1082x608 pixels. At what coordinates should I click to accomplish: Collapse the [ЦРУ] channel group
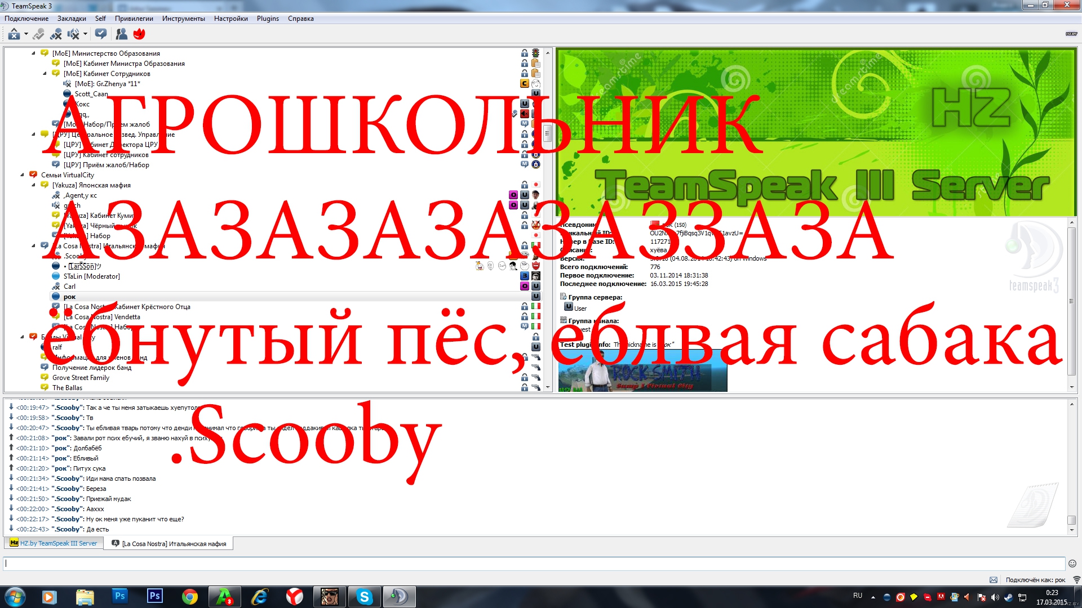[x=33, y=134]
